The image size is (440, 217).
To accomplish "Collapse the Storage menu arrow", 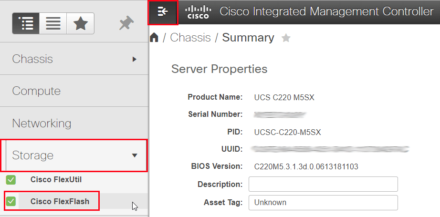I will click(135, 155).
